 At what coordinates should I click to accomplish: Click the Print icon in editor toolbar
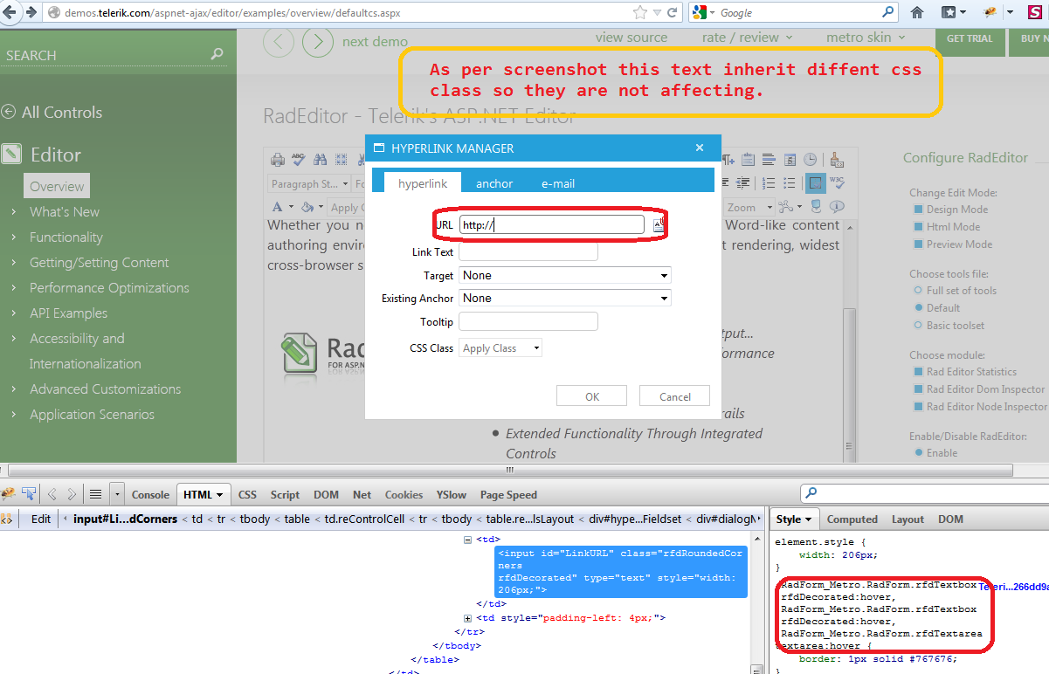(278, 160)
